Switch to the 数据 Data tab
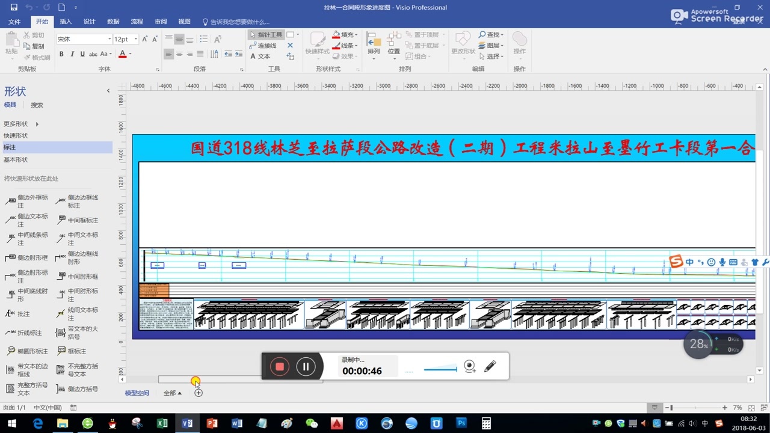Screen dimensions: 770x433 pos(113,22)
